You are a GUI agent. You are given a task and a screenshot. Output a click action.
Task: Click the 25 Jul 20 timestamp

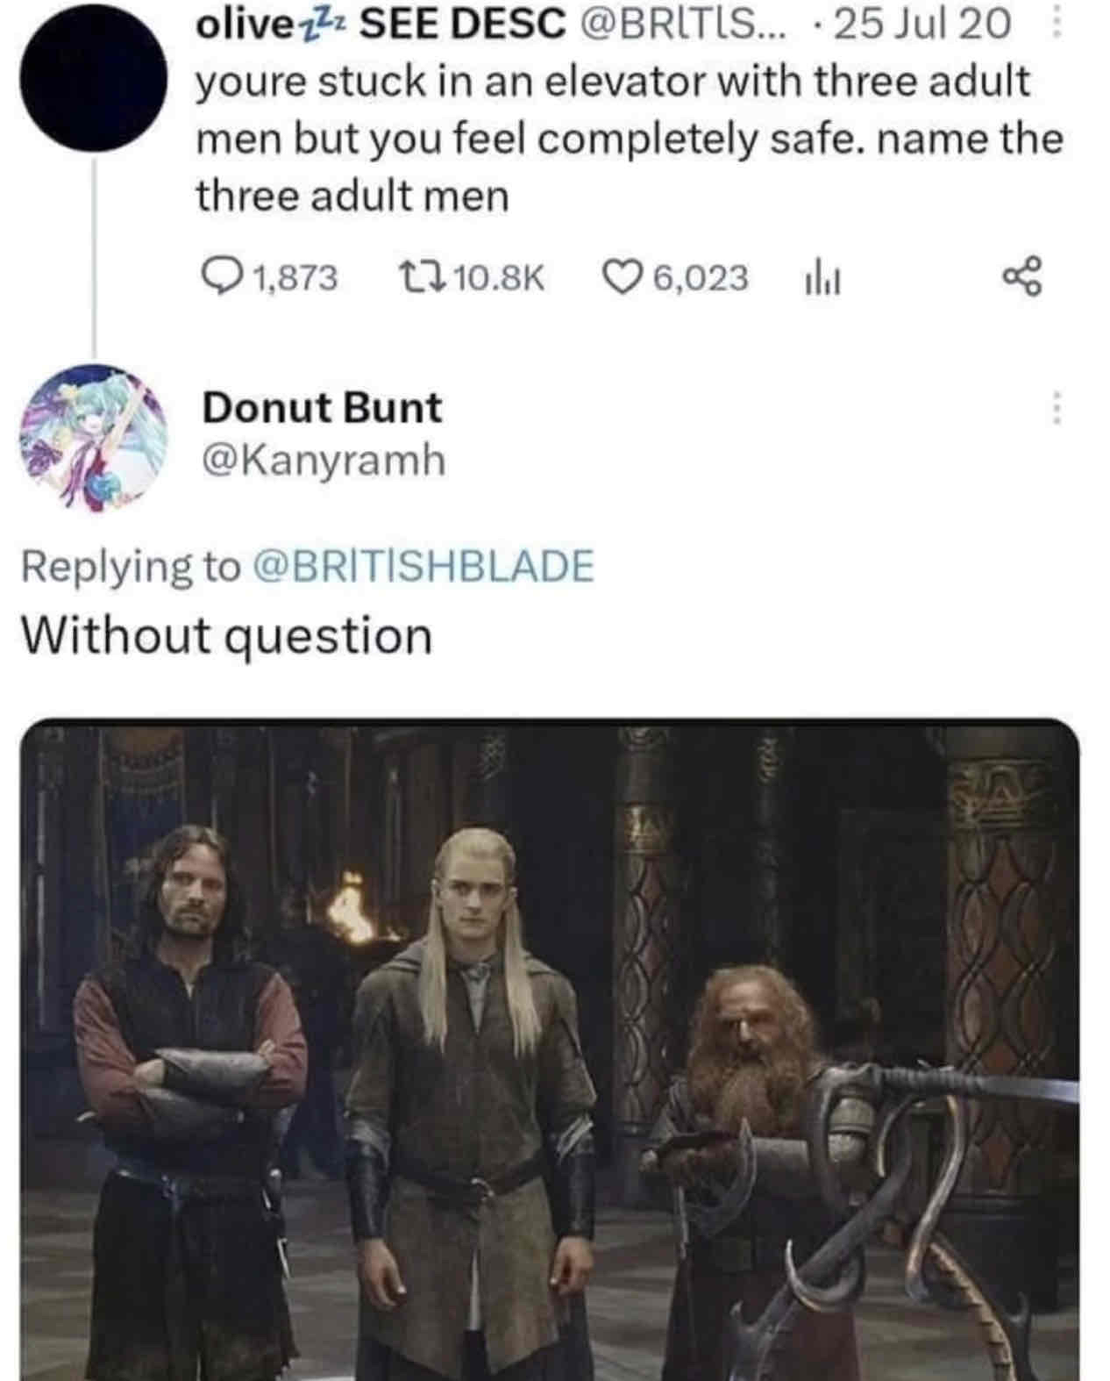921,24
